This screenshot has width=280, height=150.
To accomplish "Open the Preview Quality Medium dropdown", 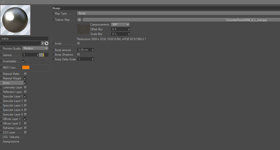I will pyautogui.click(x=35, y=48).
